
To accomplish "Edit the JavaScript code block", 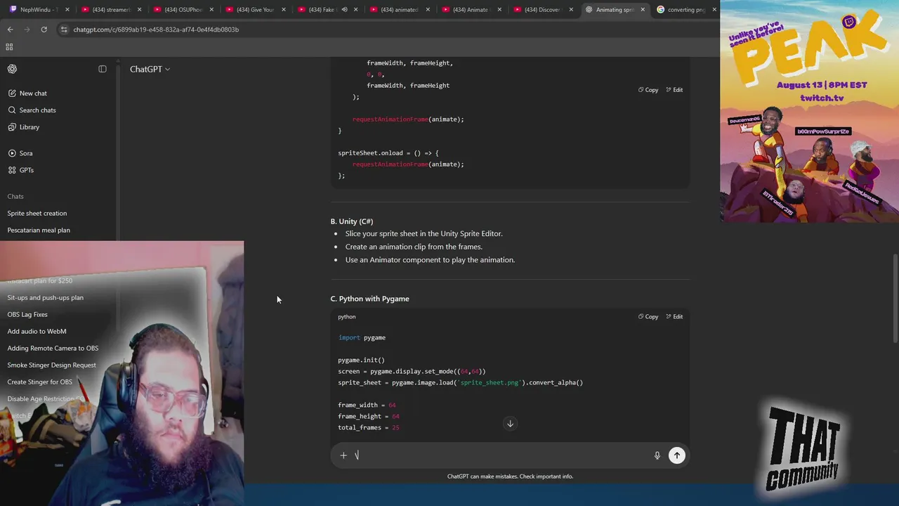I will (x=674, y=90).
